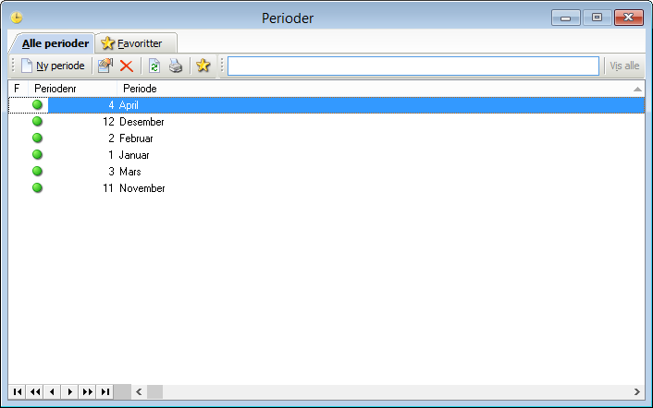653x408 pixels.
Task: Click the green status dot for April
Action: [38, 104]
